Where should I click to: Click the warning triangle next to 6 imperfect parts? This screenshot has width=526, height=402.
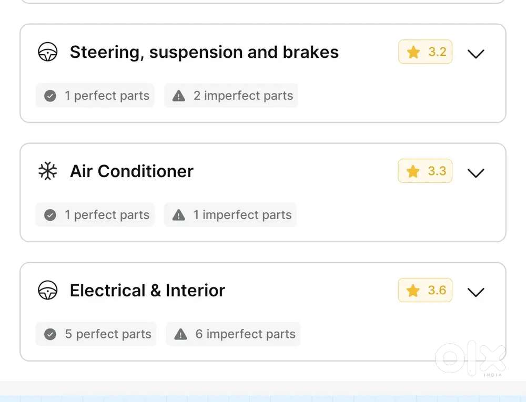tap(181, 334)
